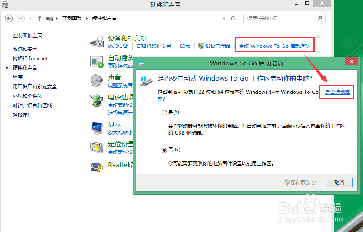Click the Display monitor icon
Viewport: 363px width, 232px height.
coord(97,128)
